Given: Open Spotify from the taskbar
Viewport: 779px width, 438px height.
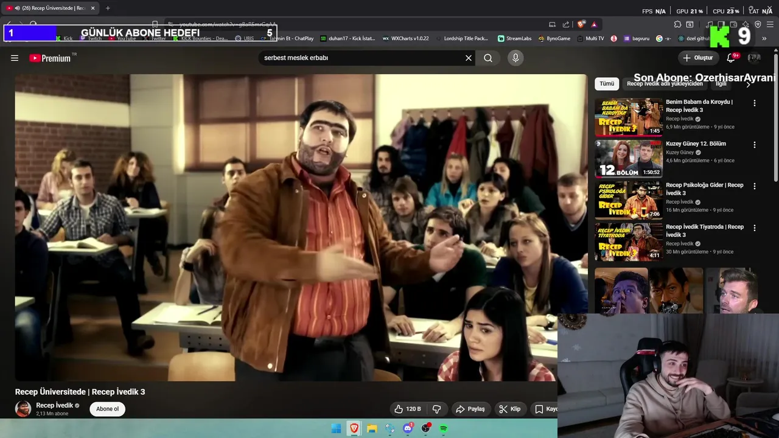Looking at the screenshot, I should [444, 428].
